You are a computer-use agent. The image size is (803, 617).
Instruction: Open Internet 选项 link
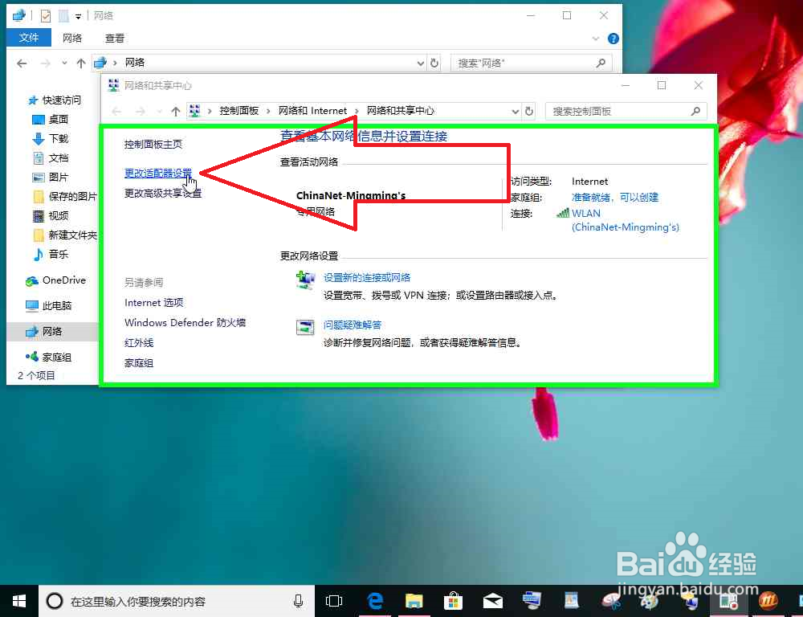pos(153,303)
